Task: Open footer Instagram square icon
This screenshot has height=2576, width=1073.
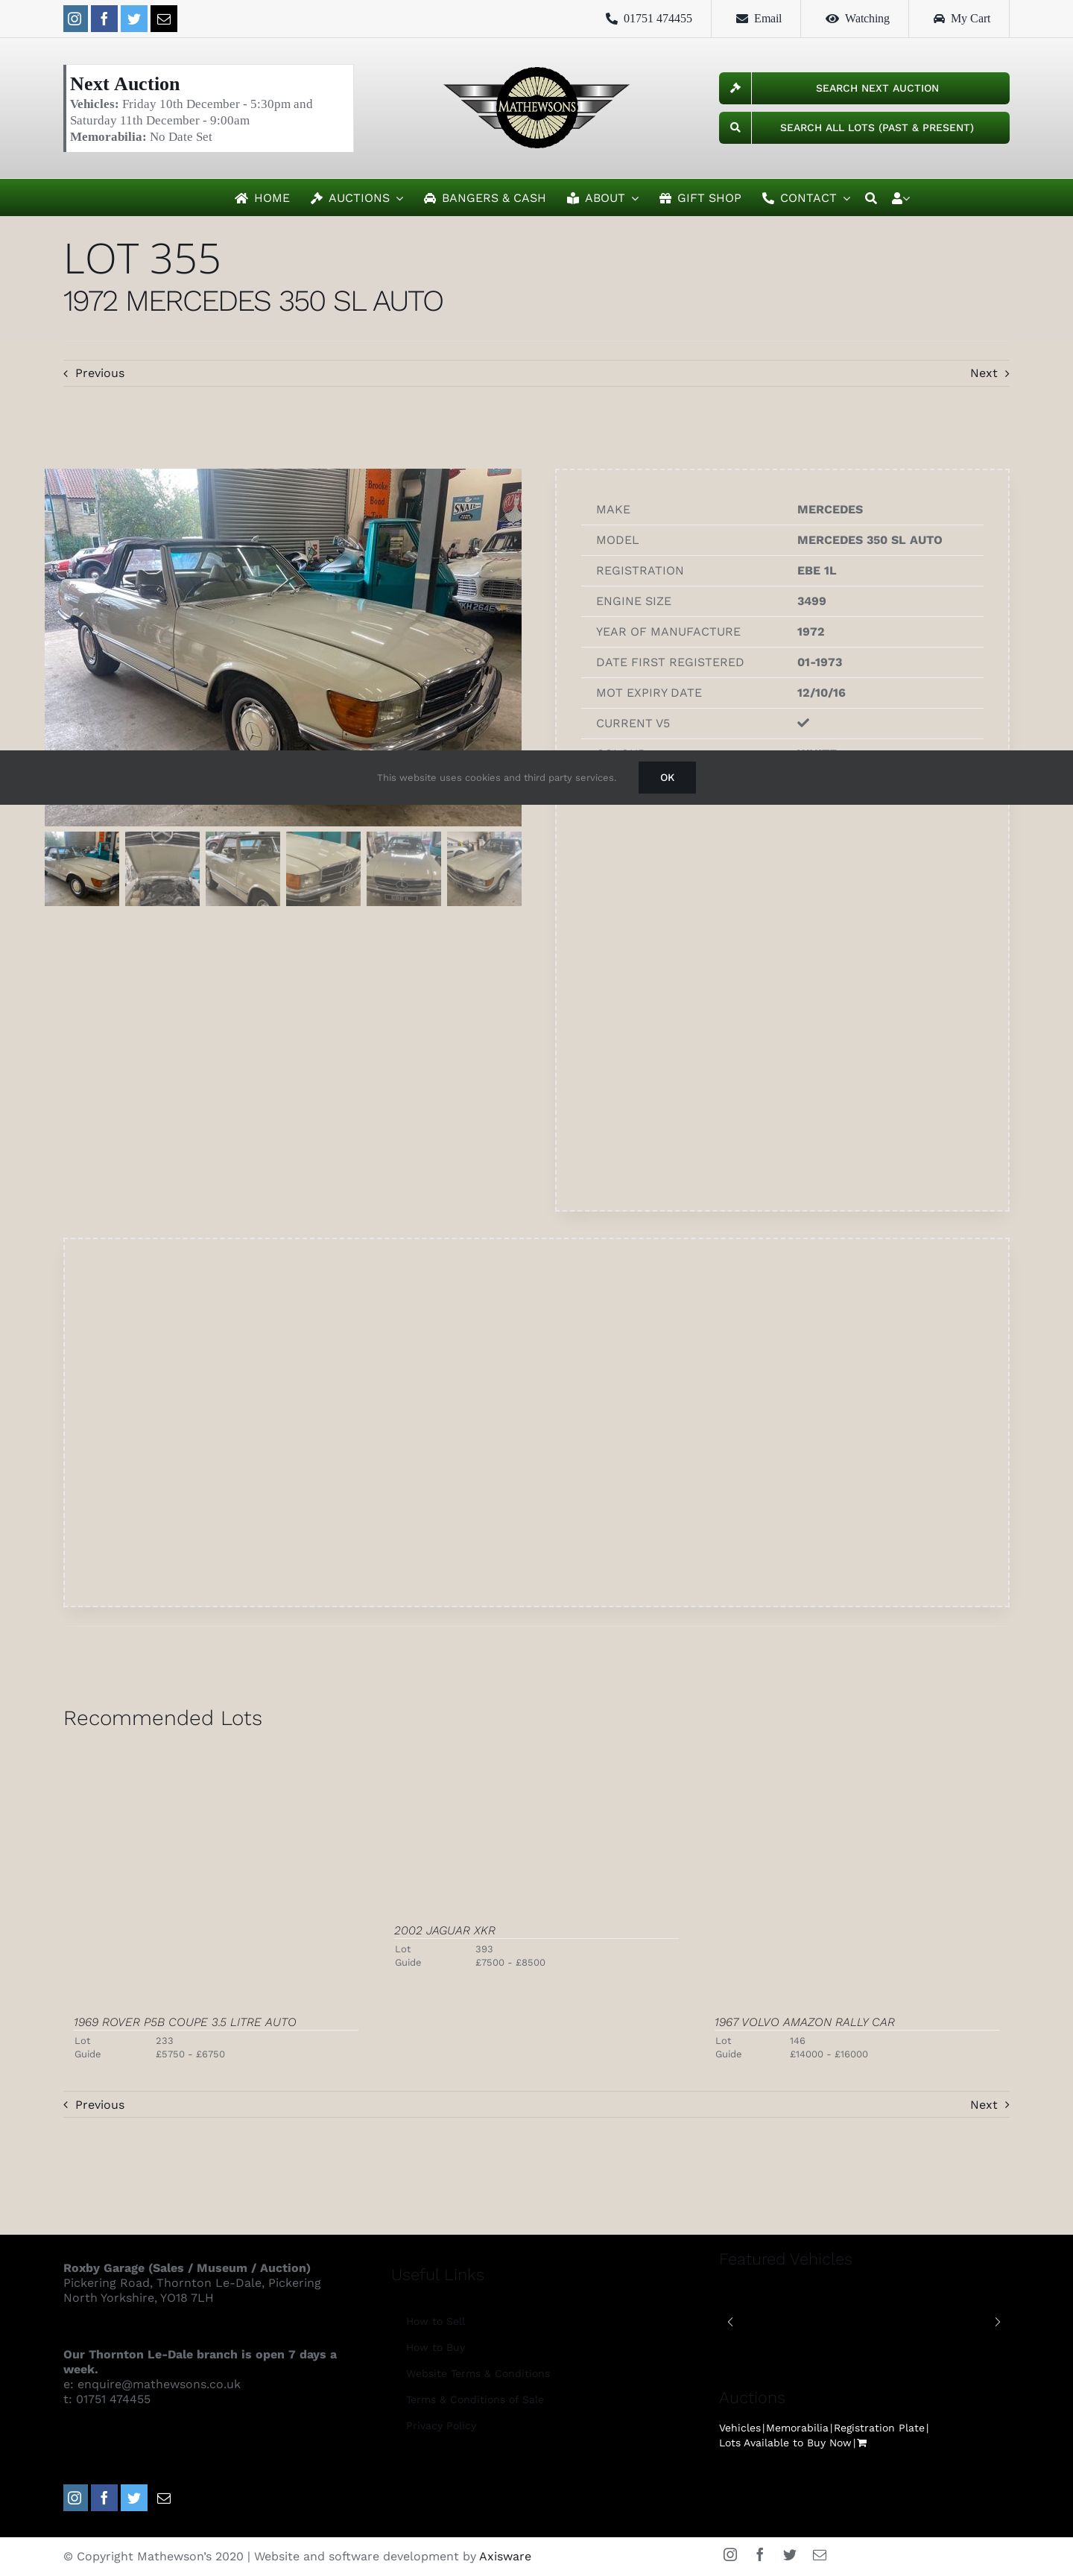Action: click(x=75, y=2498)
